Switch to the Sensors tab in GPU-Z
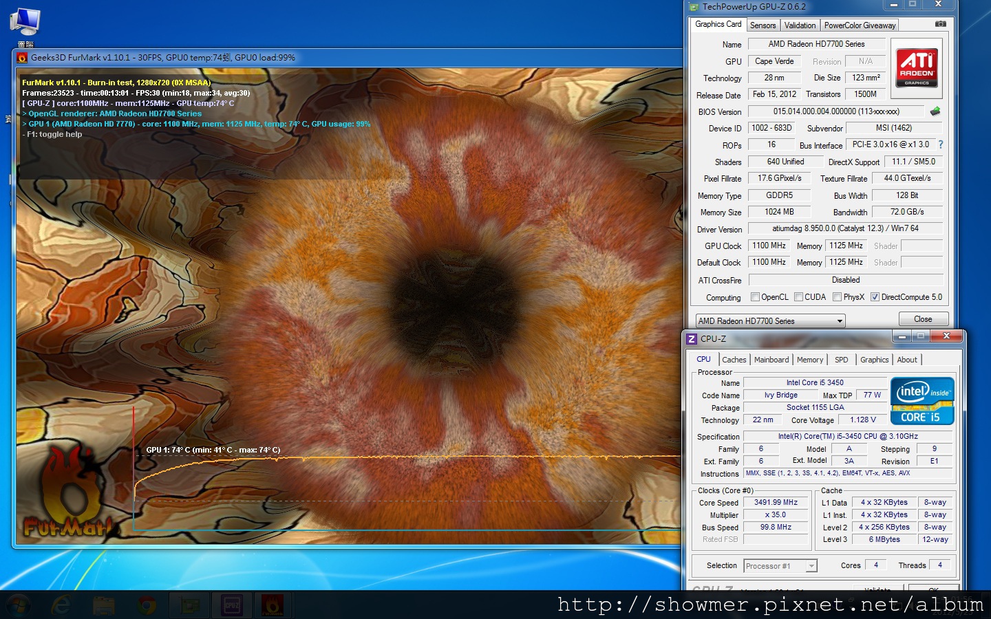 763,25
